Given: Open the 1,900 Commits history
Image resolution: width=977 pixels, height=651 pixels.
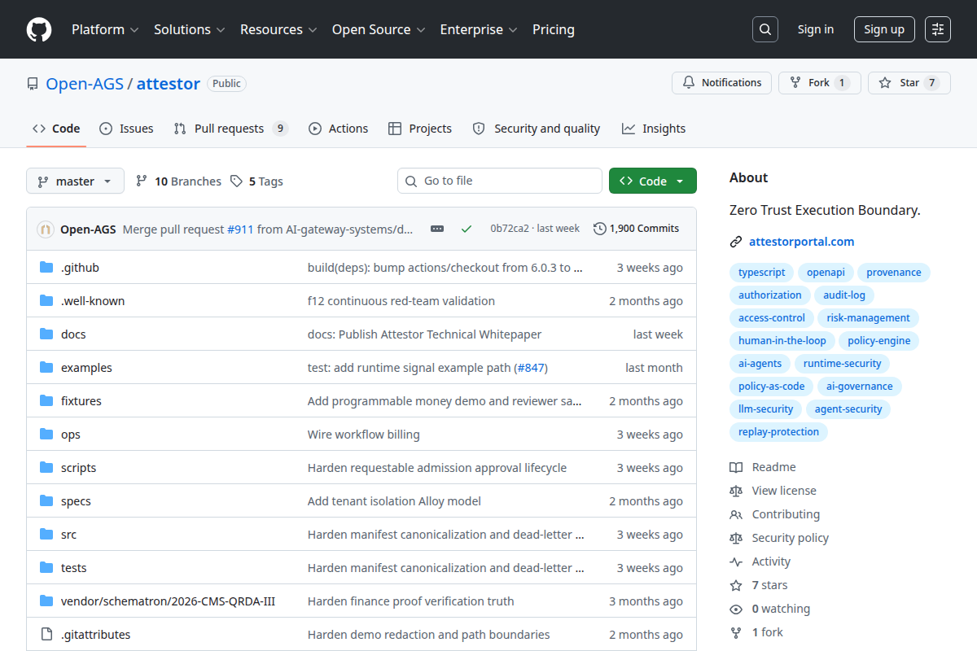Looking at the screenshot, I should pyautogui.click(x=637, y=229).
